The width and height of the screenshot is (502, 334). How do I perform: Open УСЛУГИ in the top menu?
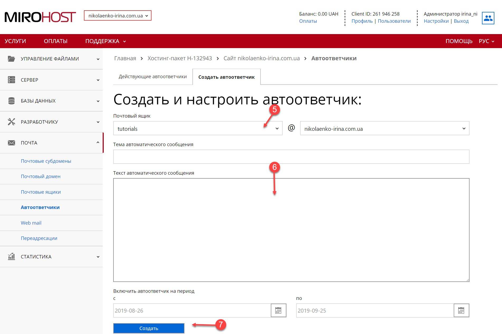point(15,41)
